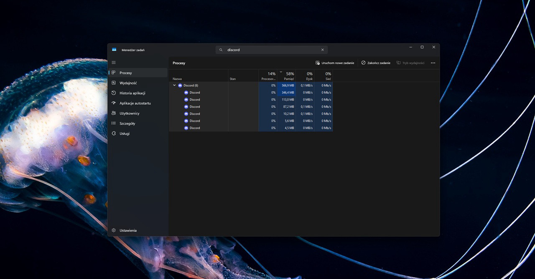Select the Discord process using 346,4 MB
Image resolution: width=535 pixels, height=279 pixels.
pyautogui.click(x=195, y=93)
